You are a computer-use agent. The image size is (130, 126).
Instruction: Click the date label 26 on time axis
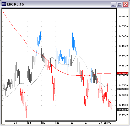pos(72,123)
